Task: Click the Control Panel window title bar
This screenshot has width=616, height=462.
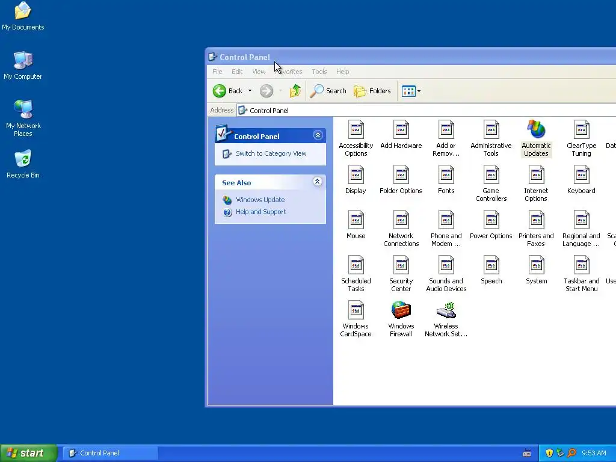Action: pyautogui.click(x=410, y=57)
